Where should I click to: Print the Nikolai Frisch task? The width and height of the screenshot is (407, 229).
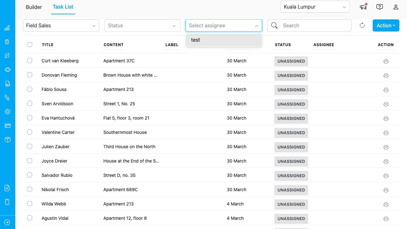tap(386, 190)
